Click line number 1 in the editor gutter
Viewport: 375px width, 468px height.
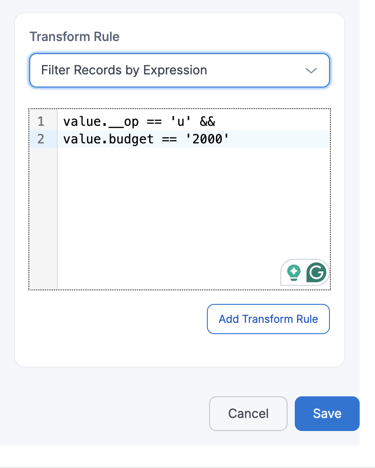[41, 122]
